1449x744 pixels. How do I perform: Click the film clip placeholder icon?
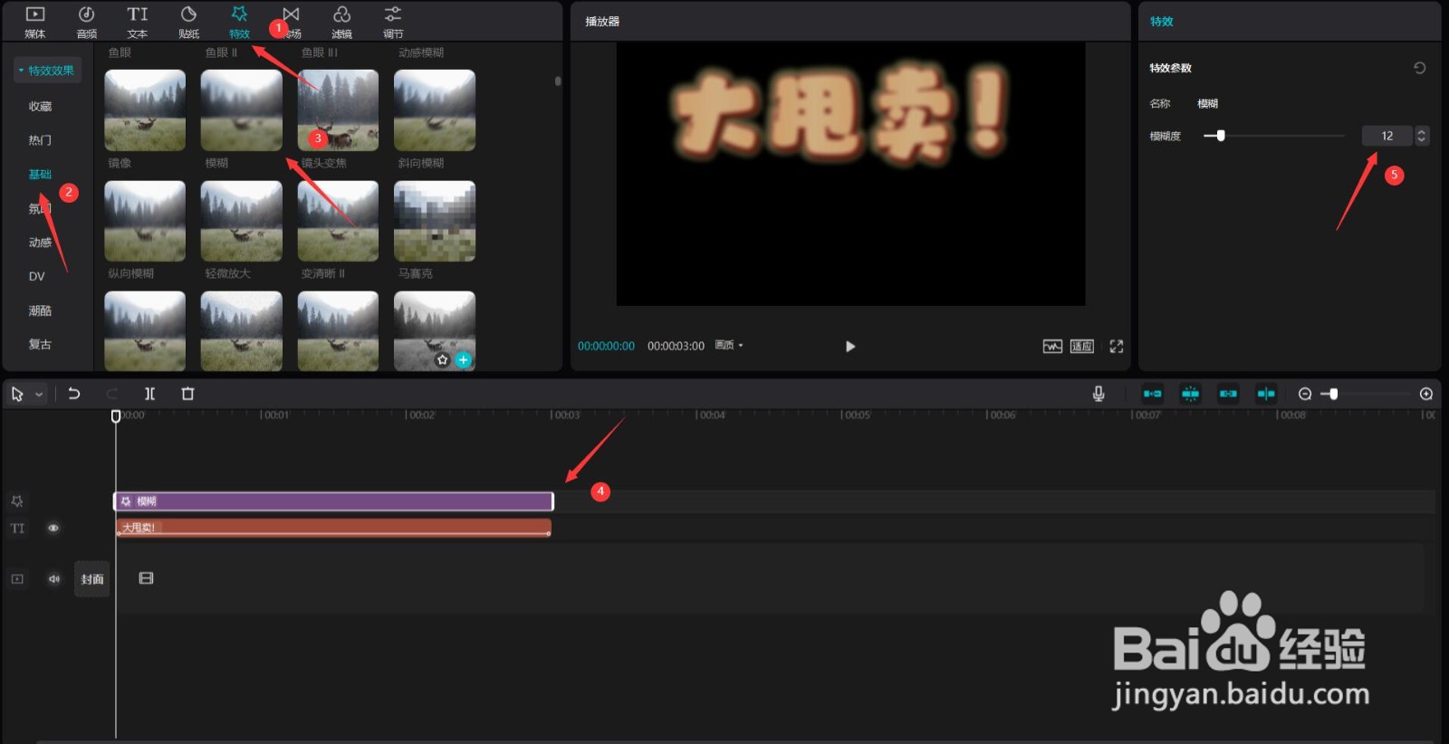[x=146, y=578]
